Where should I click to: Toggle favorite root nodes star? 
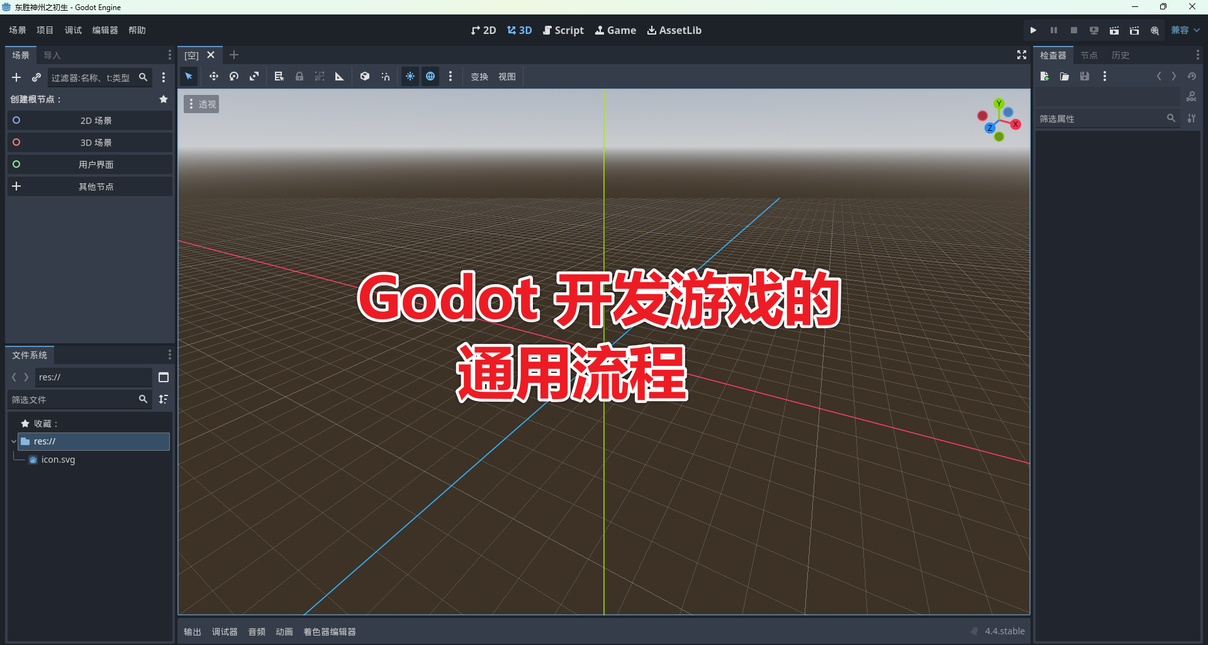164,99
